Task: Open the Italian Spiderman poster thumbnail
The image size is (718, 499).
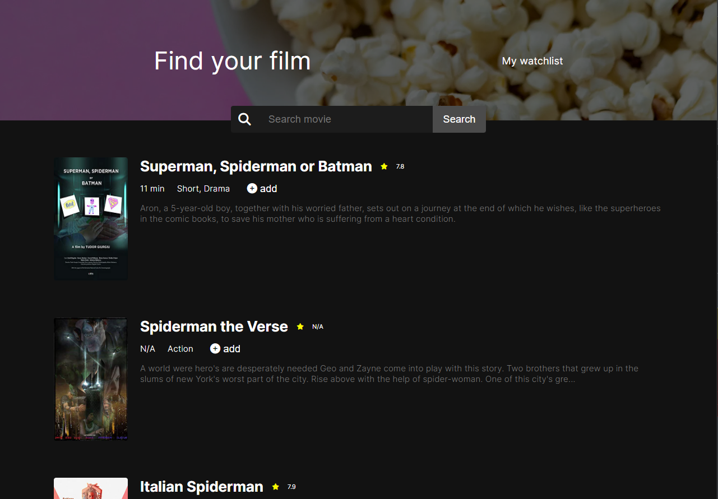Action: coord(91,488)
